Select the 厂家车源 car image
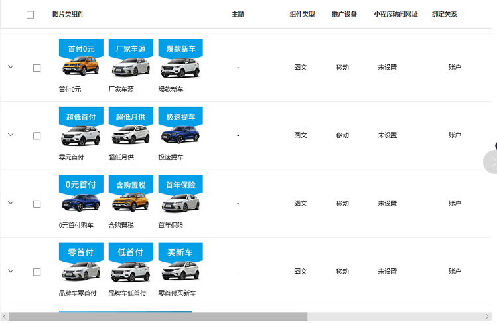 130,67
